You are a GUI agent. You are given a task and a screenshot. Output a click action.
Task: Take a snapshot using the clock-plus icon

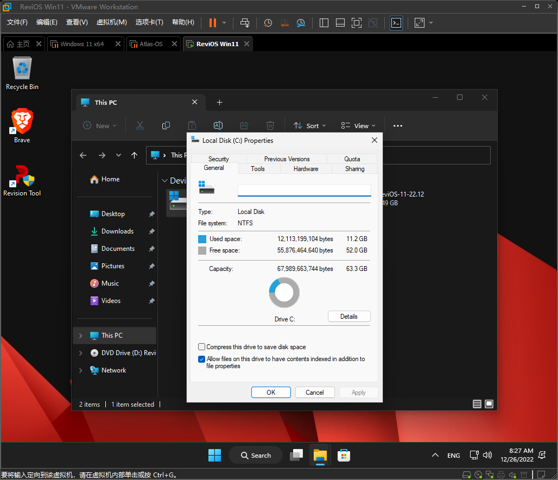pos(268,23)
